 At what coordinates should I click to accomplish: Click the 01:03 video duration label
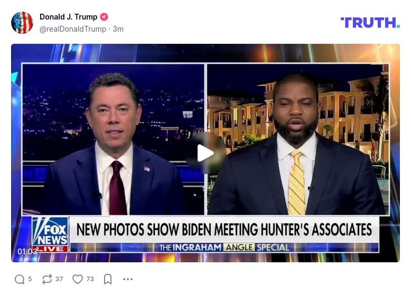pos(27,252)
